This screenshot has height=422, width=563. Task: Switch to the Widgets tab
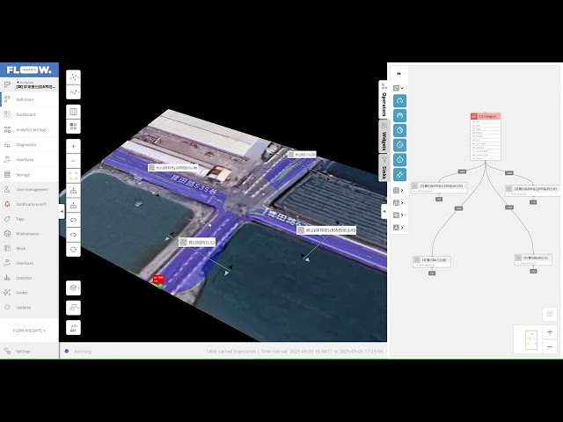[384, 139]
